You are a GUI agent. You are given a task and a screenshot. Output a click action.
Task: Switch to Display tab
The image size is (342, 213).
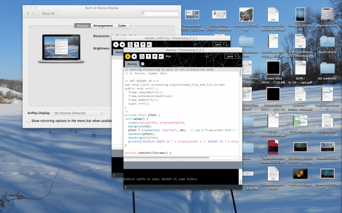click(x=83, y=26)
